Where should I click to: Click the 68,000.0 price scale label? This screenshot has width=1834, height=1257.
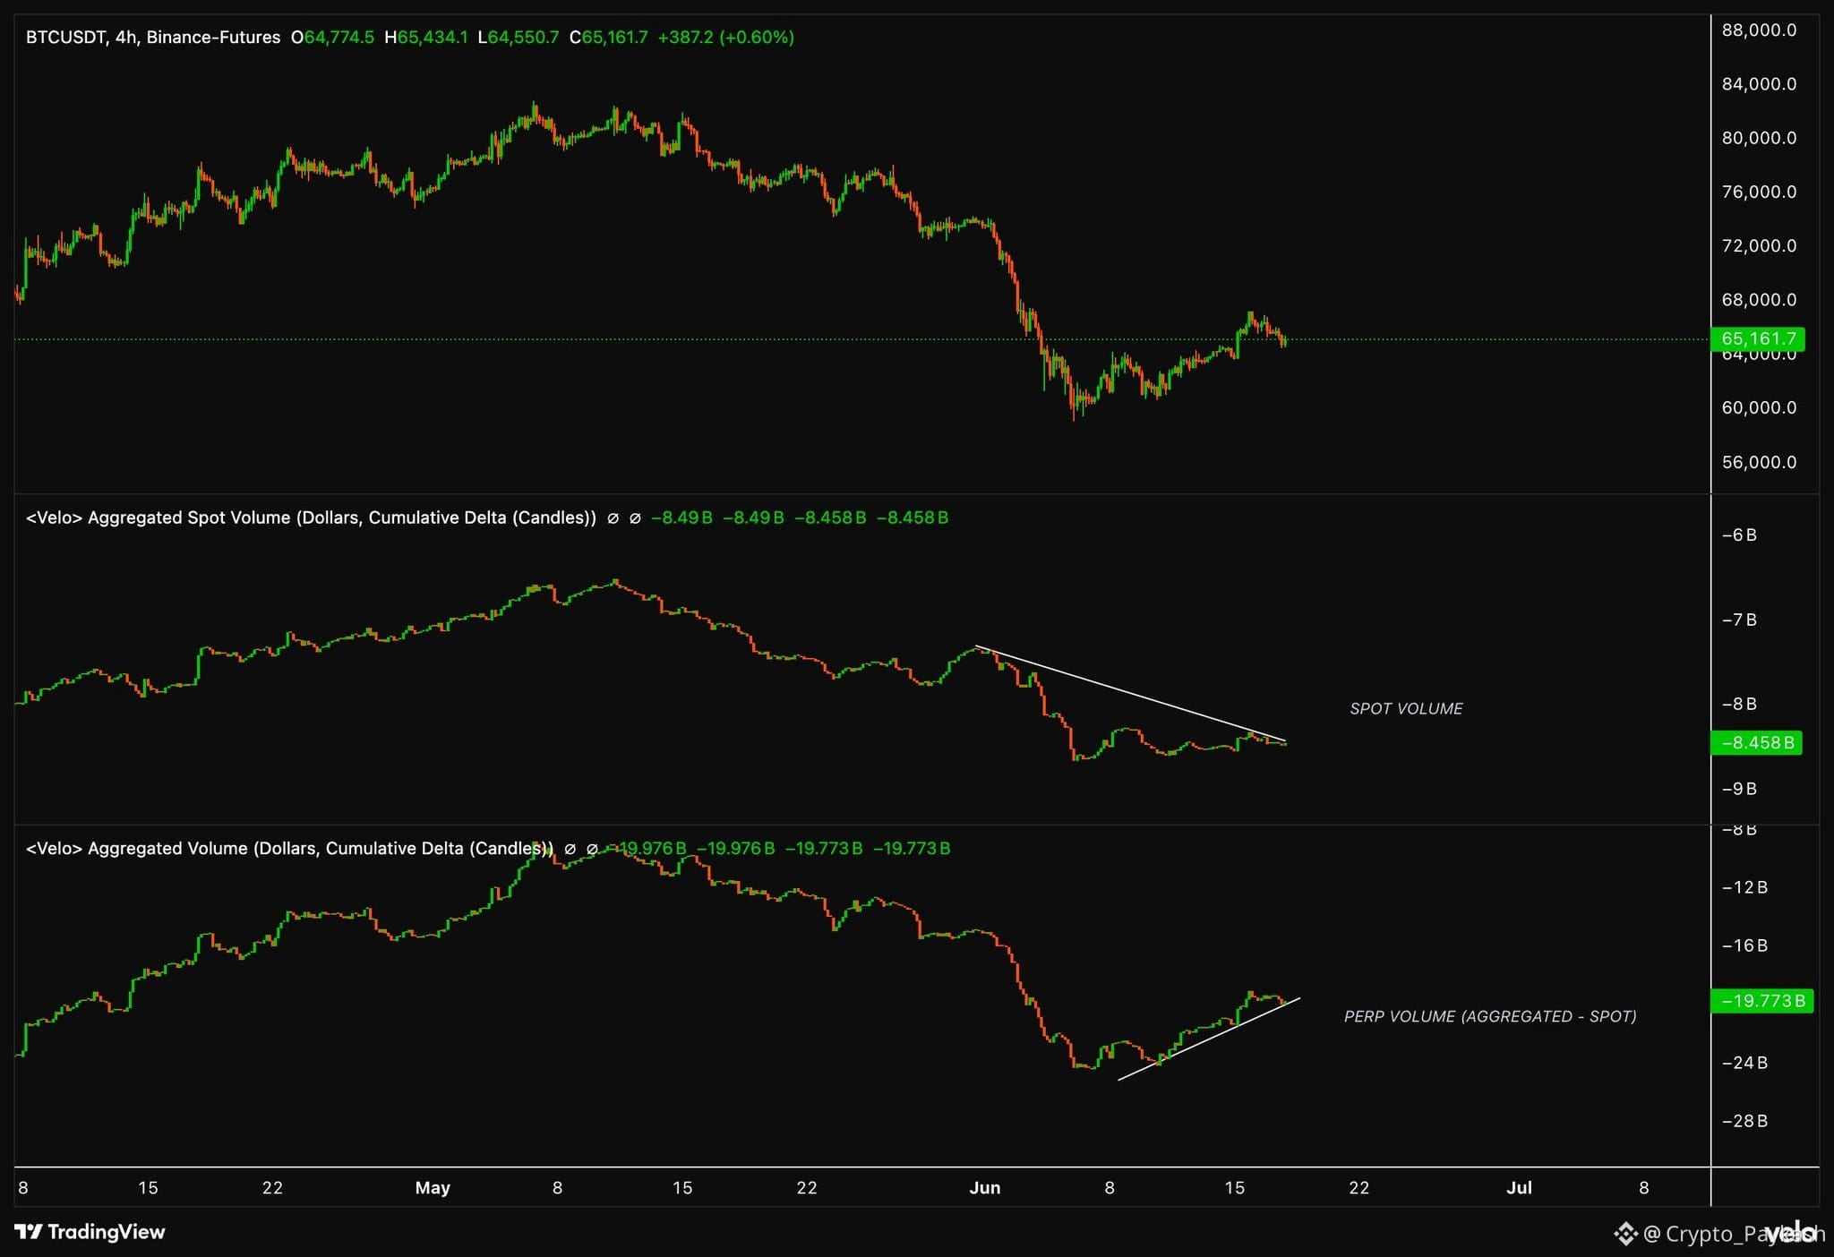click(x=1759, y=300)
